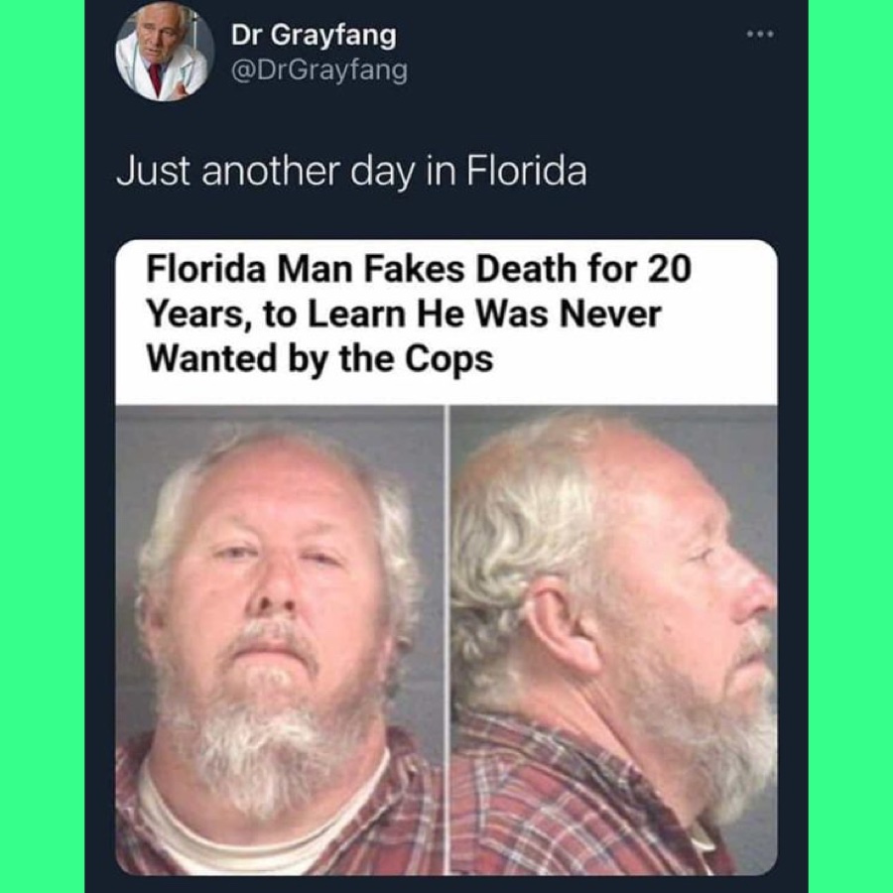Click the divider between the two mugshots
The width and height of the screenshot is (893, 893).
[446, 640]
